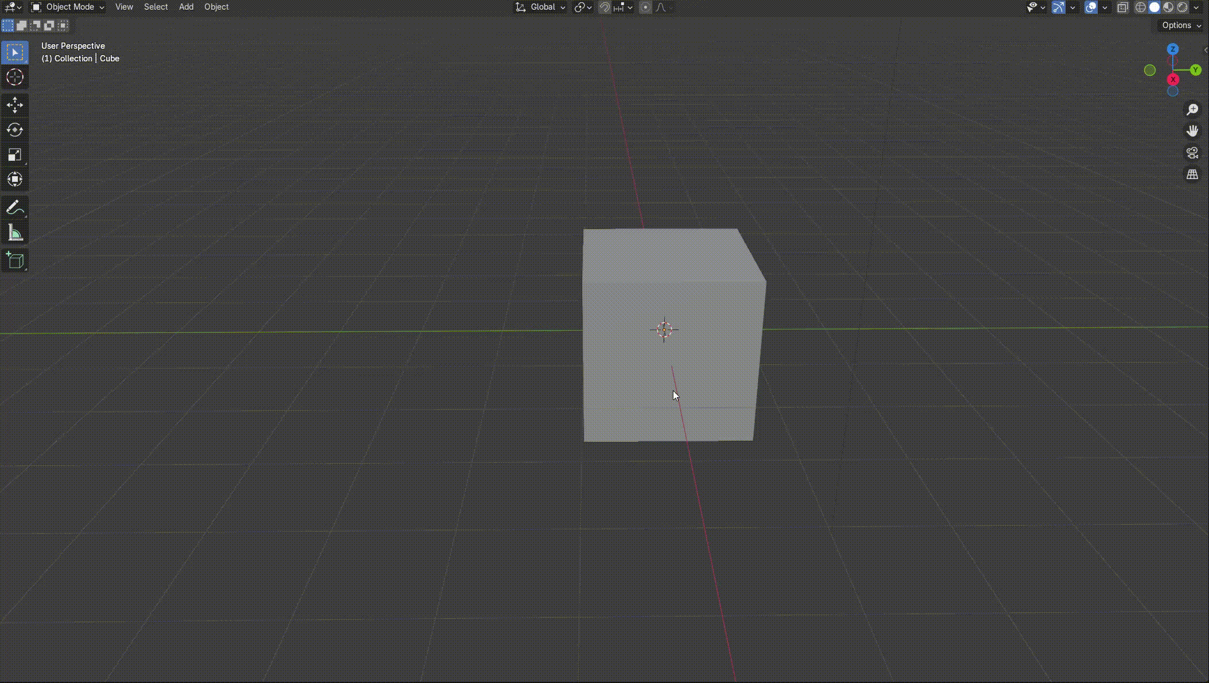Toggle show gizmos button
Image resolution: width=1209 pixels, height=683 pixels.
click(1059, 7)
